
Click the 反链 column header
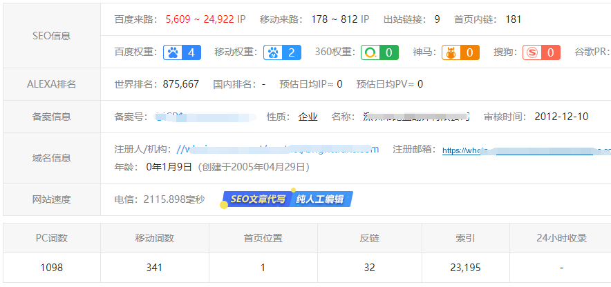[369, 238]
